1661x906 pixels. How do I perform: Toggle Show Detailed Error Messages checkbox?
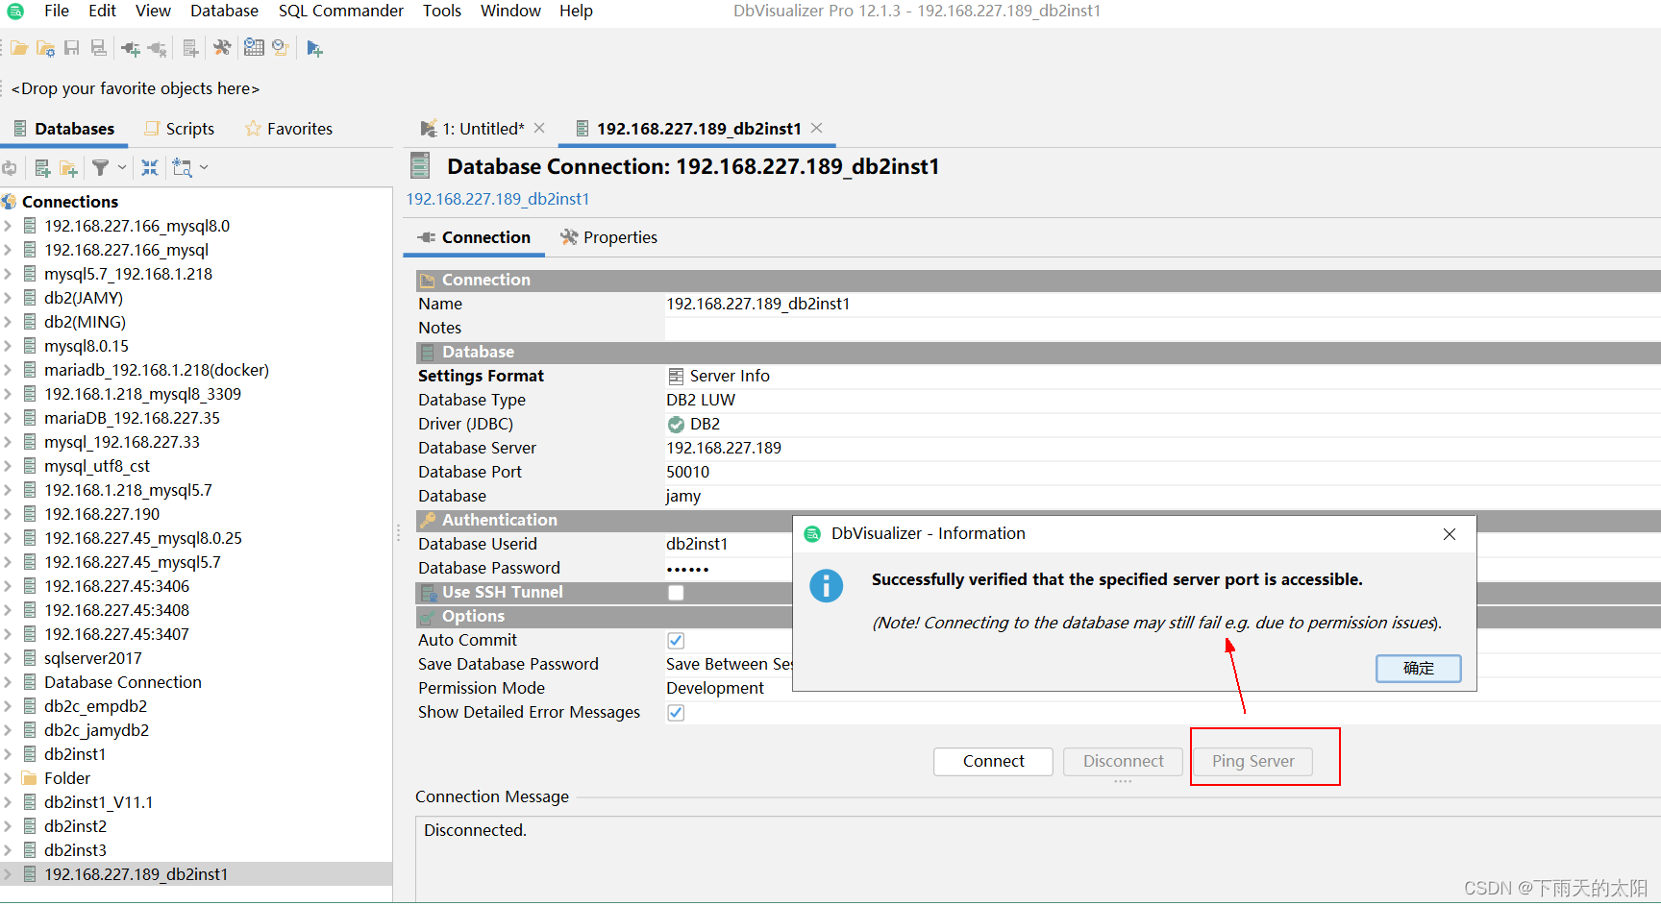676,713
